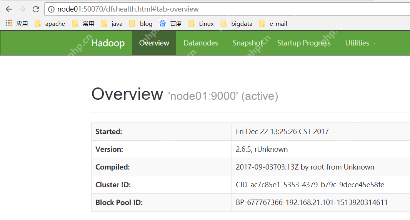This screenshot has width=410, height=220.
Task: Expand the Utilities dropdown menu
Action: 360,43
